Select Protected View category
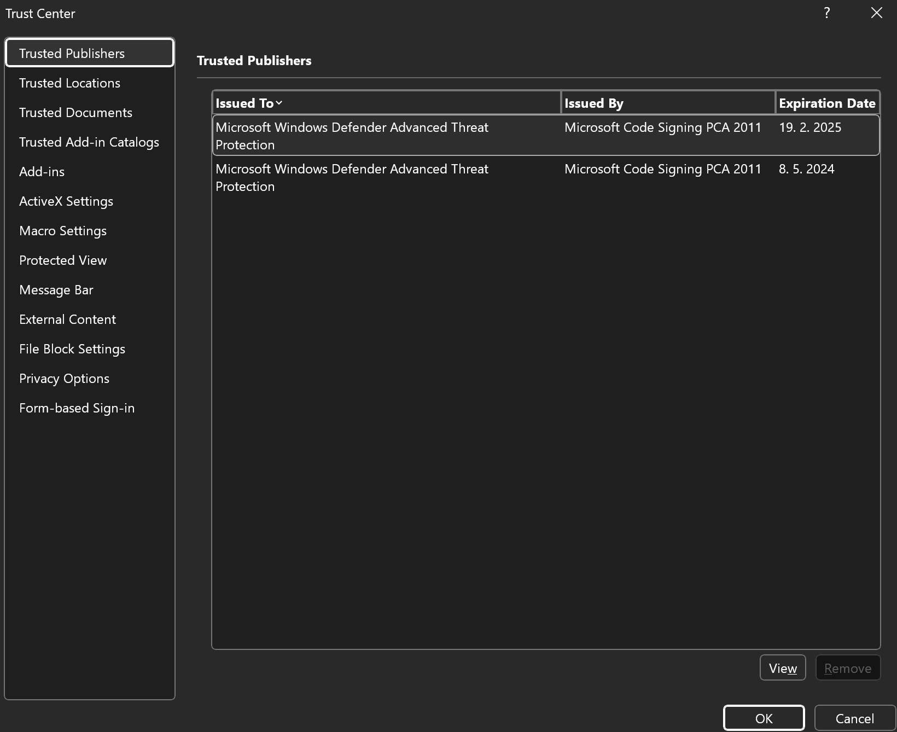The image size is (897, 732). [x=90, y=260]
